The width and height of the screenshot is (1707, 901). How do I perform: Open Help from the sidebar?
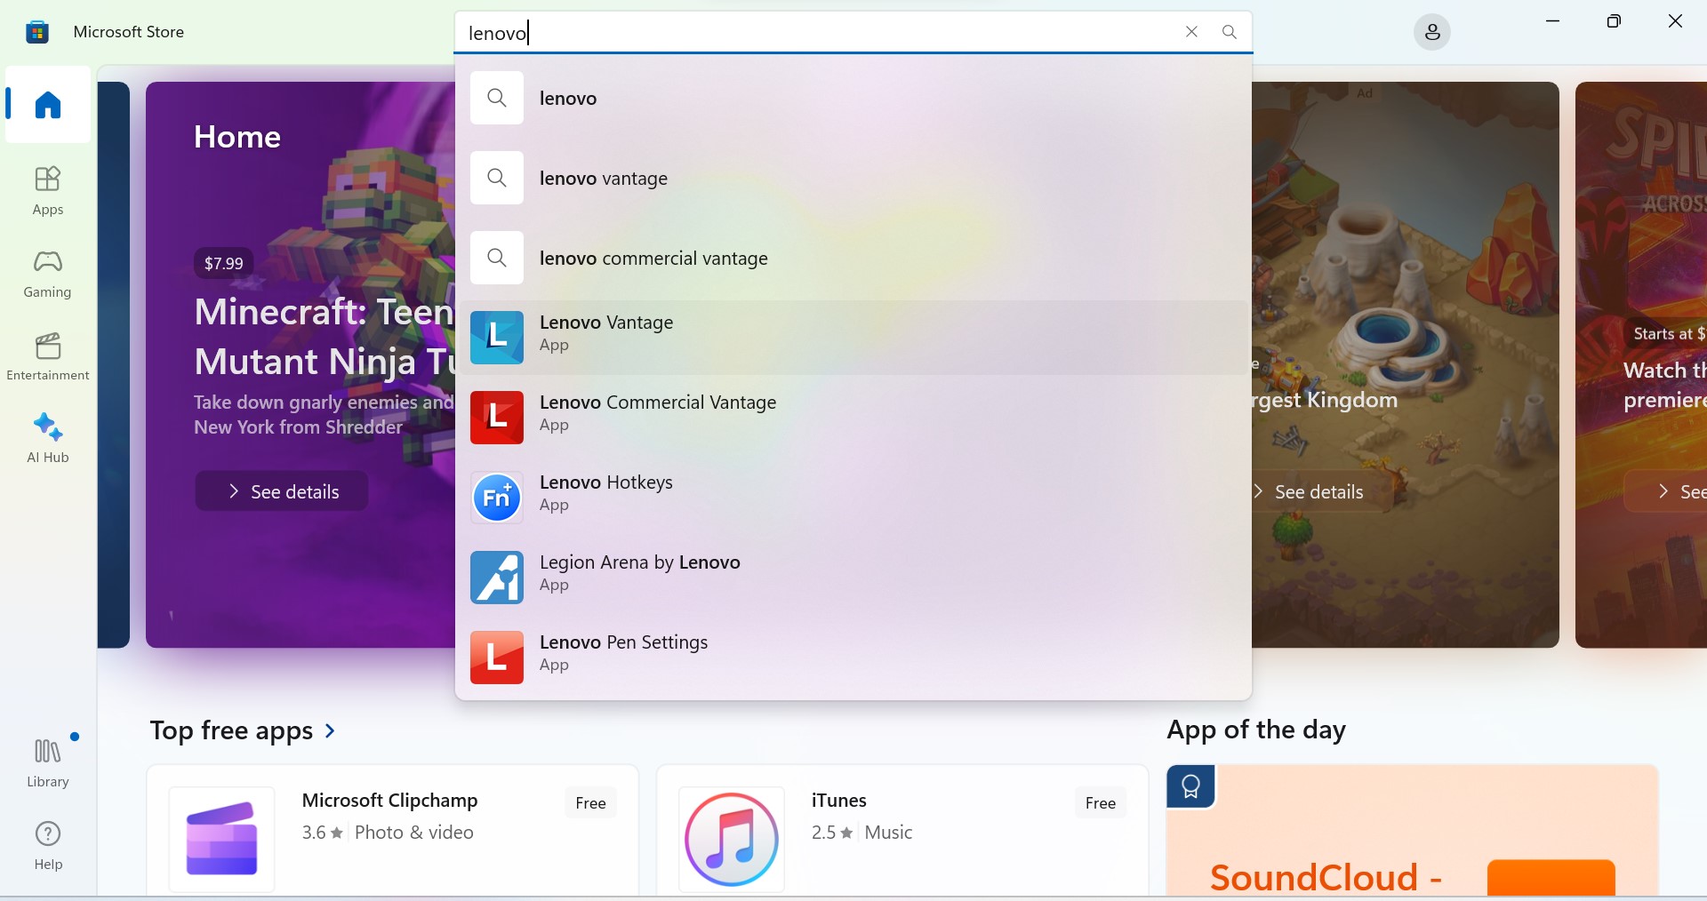(x=48, y=845)
